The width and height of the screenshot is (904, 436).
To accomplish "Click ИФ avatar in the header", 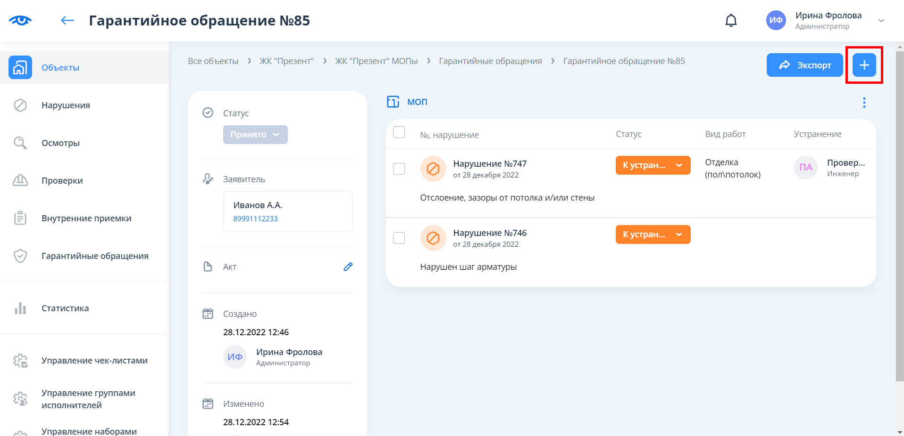I will 776,20.
